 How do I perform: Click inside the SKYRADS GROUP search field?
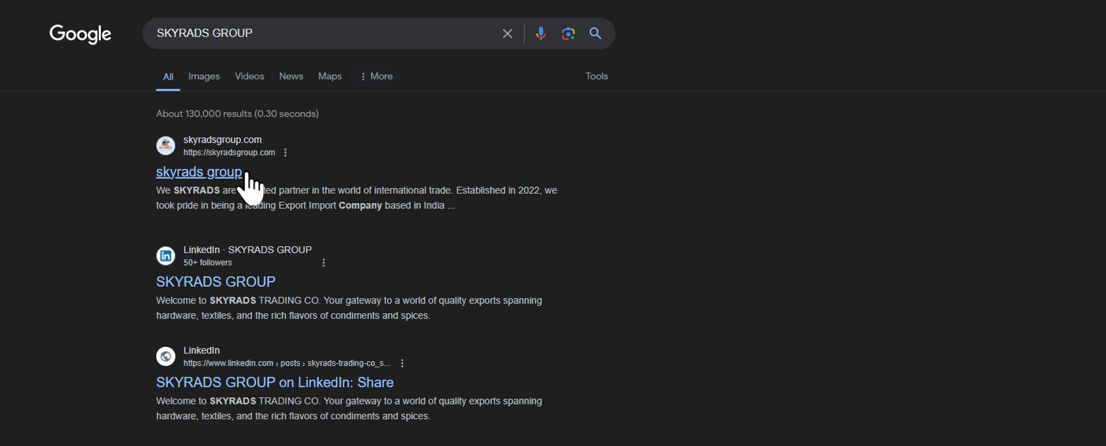(x=322, y=33)
